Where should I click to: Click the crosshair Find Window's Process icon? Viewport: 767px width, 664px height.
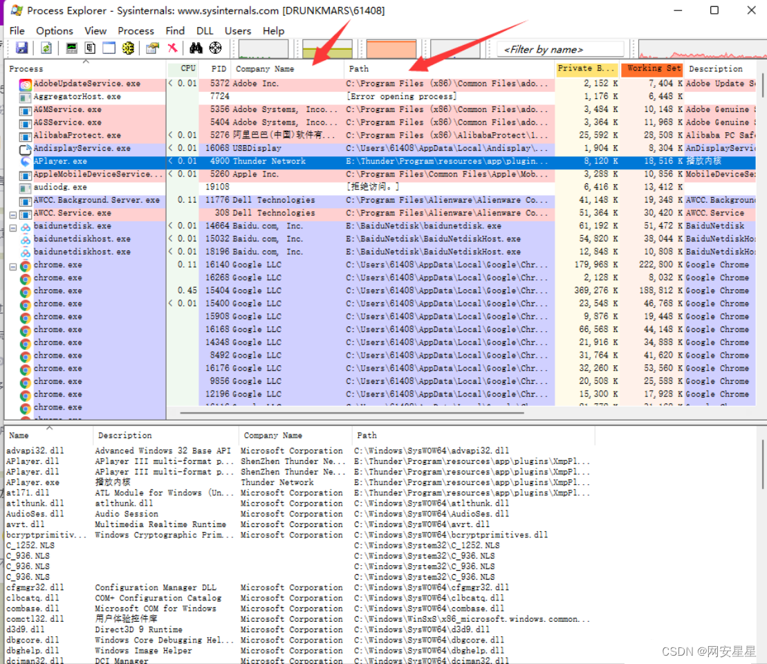click(215, 48)
